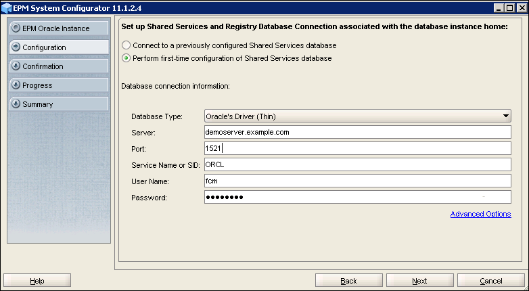529x291 pixels.
Task: Open Help for this page
Action: click(x=37, y=281)
